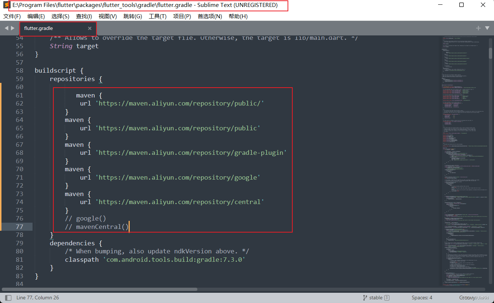The width and height of the screenshot is (494, 303).
Task: Click the aliyun 'public/' URL on line 62
Action: click(x=180, y=103)
